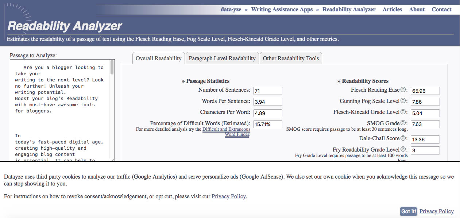The image size is (460, 218).
Task: Open help icon for Gunning Fog Scale Level
Action: pos(403,101)
